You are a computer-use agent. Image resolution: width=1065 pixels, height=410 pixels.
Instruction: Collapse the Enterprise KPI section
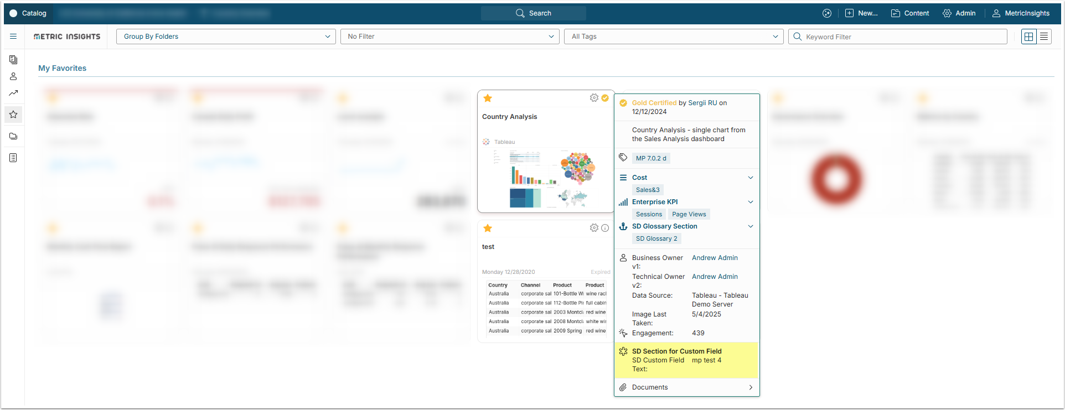coord(751,202)
